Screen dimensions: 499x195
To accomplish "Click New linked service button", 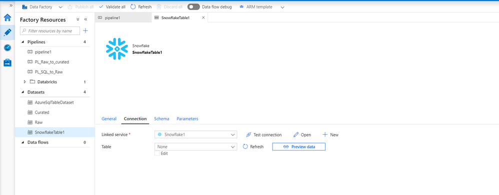I will click(x=330, y=135).
